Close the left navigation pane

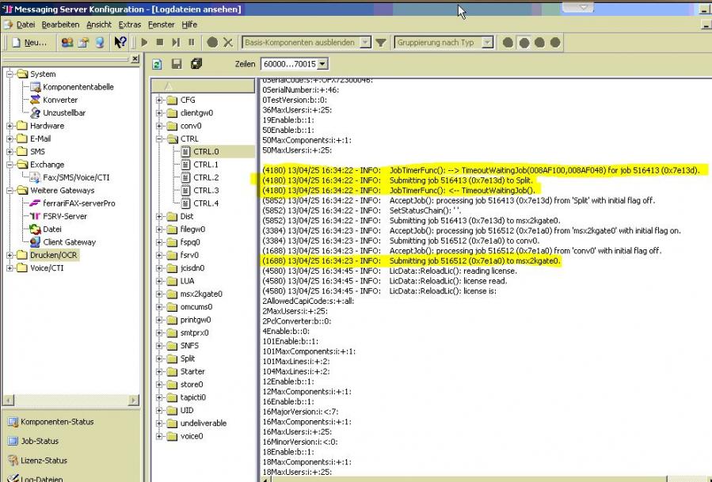(x=135, y=59)
